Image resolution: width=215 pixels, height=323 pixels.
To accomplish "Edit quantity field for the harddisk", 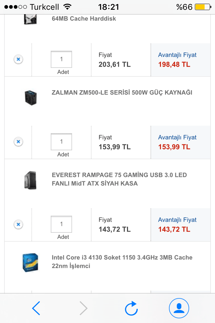I will [x=61, y=59].
